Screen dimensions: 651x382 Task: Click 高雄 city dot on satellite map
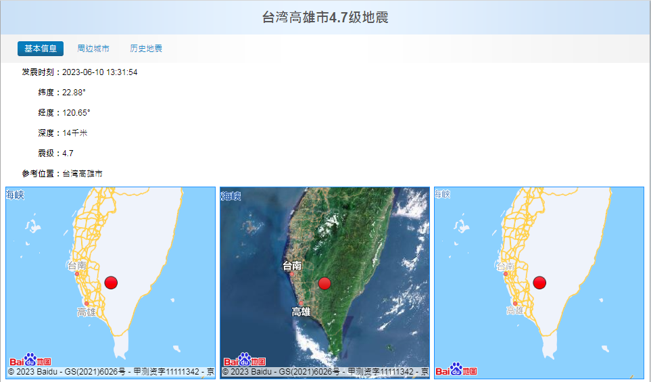coord(302,303)
